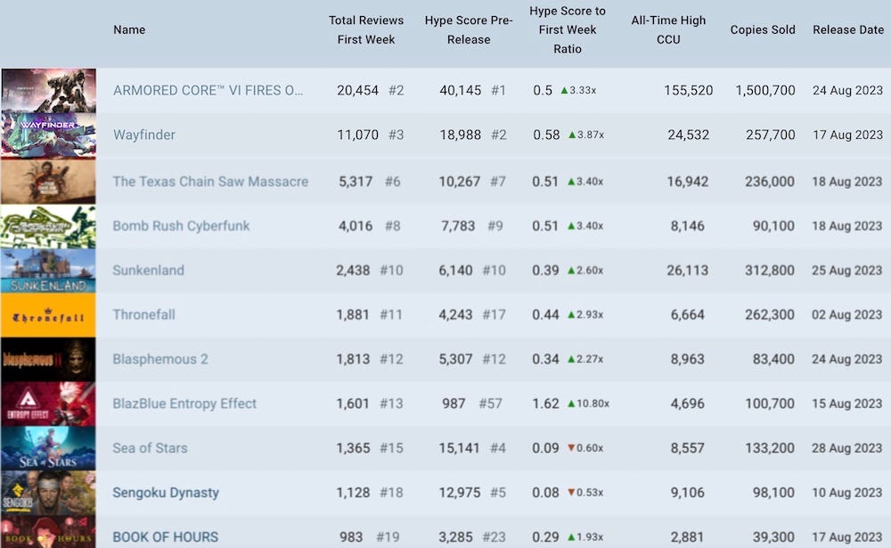The image size is (891, 548).
Task: Click Sunkenland's 26,113 all-time high CCU
Action: [x=687, y=270]
